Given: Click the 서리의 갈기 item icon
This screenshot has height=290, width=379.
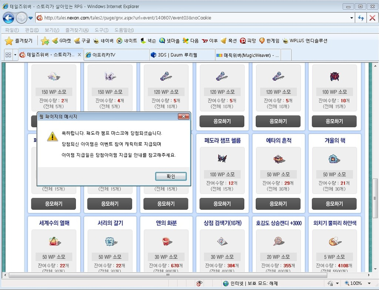Looking at the screenshot, I should 111,241.
